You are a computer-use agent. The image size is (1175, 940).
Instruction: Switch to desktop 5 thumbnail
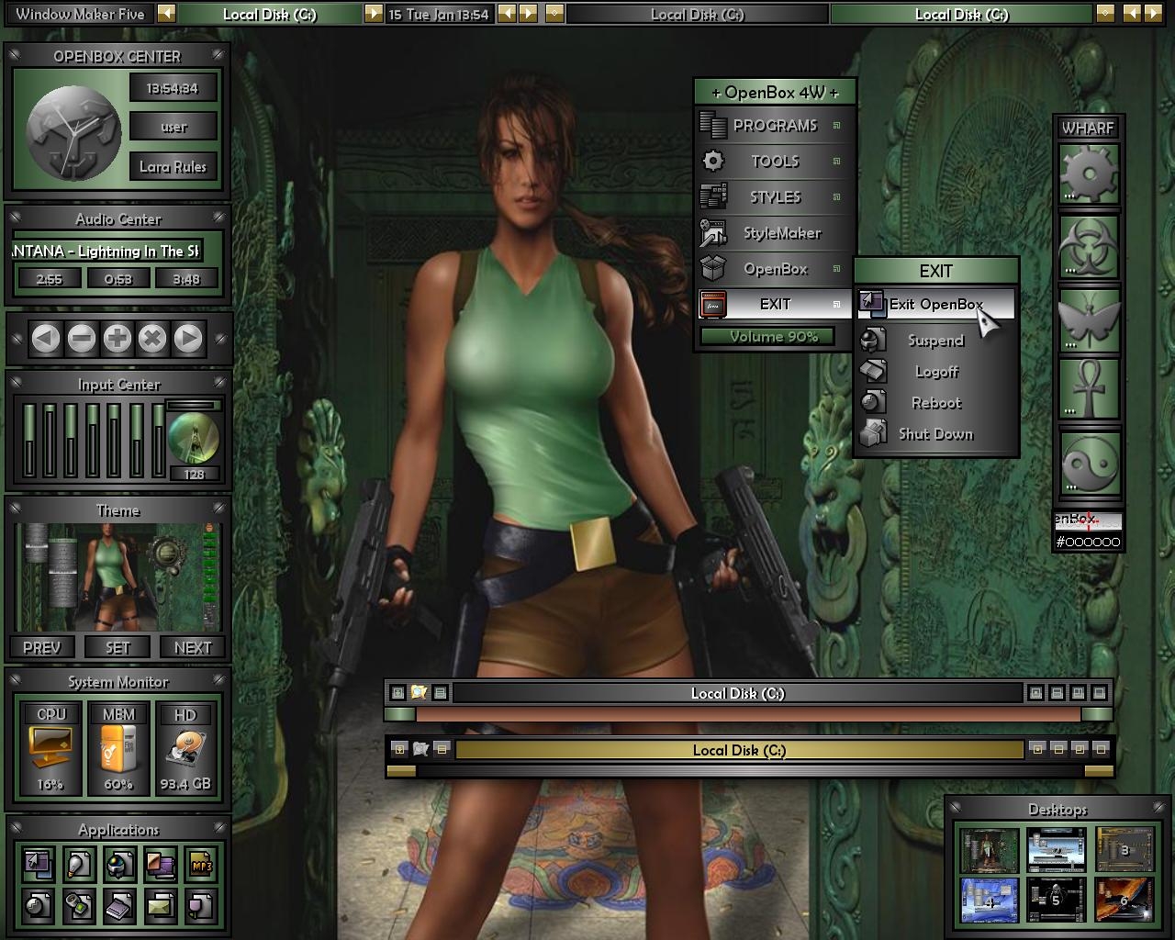pyautogui.click(x=1057, y=900)
